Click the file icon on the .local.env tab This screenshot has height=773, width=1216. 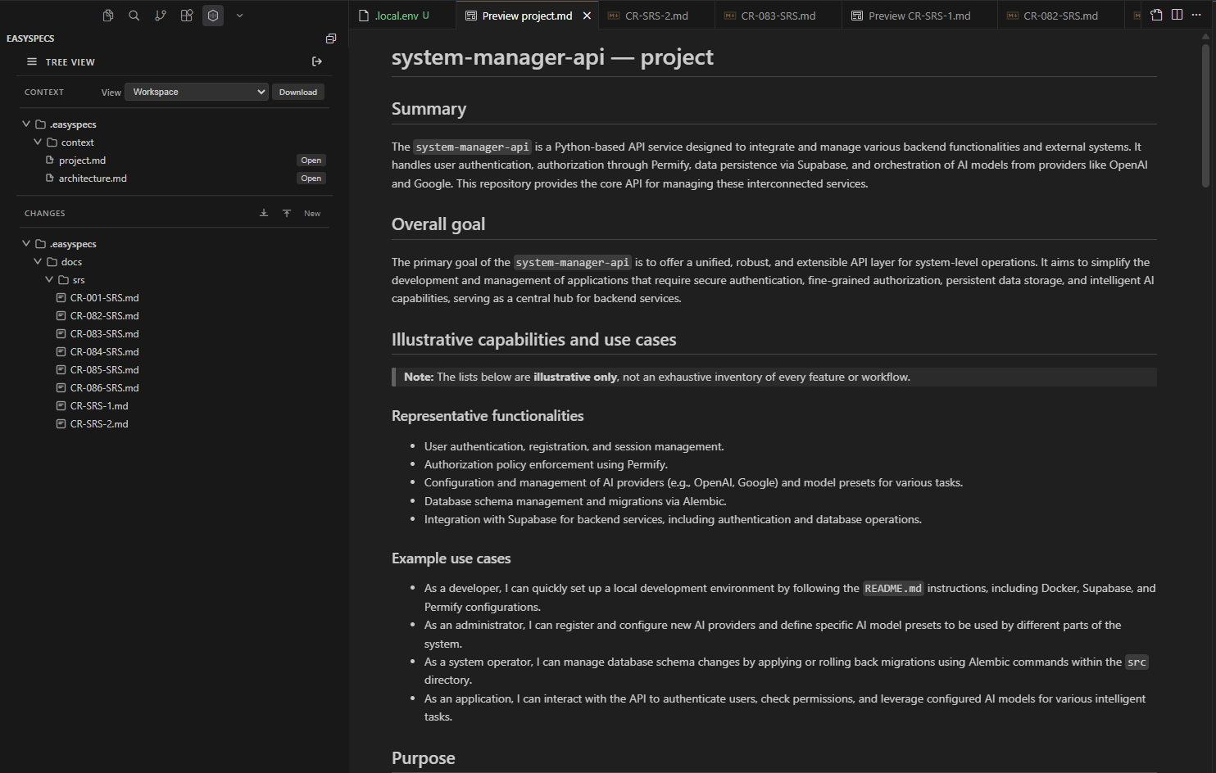364,16
